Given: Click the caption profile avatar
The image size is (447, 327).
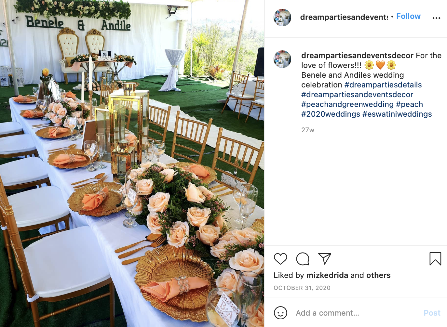Looking at the screenshot, I should [x=282, y=59].
